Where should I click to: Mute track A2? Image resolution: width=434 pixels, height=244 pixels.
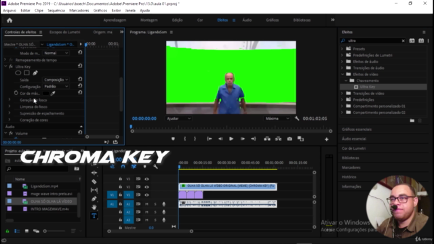pyautogui.click(x=146, y=212)
